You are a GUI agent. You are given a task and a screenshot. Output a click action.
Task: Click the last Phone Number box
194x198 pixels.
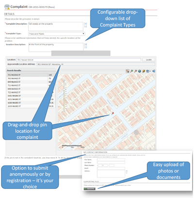coord(112,165)
